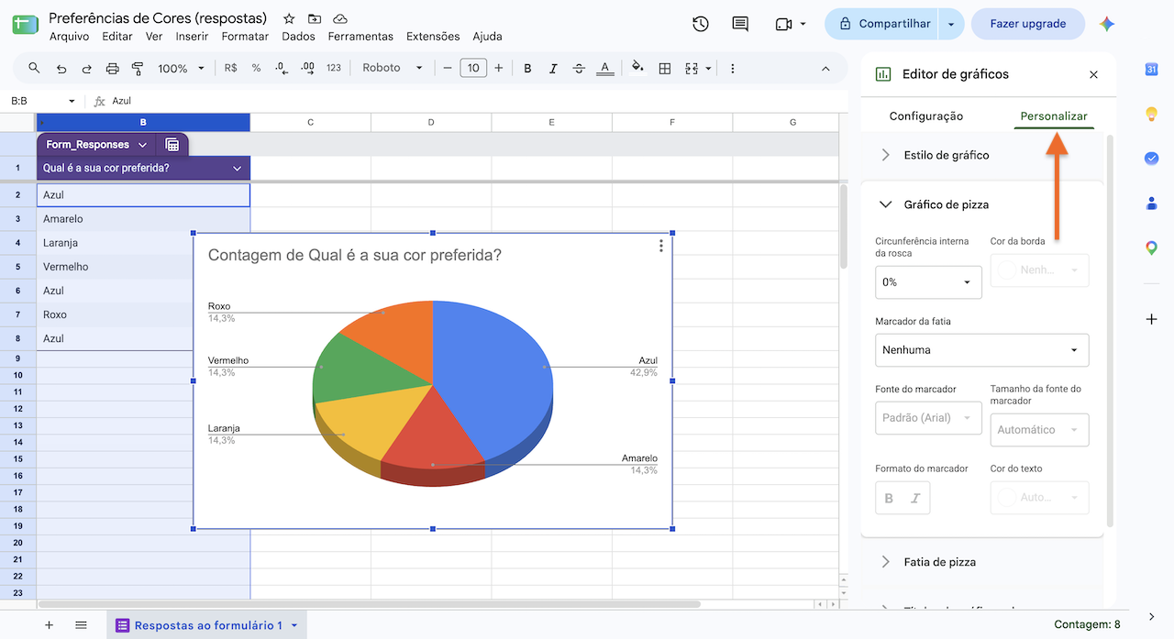Open more toolbar options

(x=732, y=68)
